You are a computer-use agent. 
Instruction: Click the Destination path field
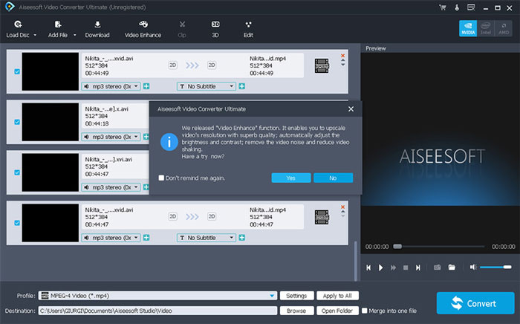click(157, 311)
